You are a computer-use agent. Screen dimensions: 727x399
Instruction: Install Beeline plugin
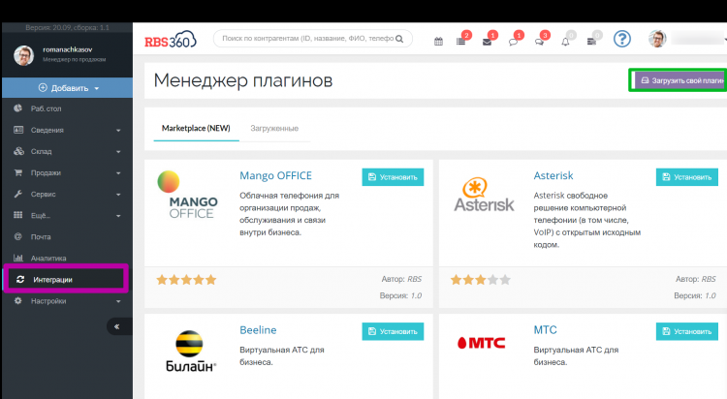tap(393, 331)
